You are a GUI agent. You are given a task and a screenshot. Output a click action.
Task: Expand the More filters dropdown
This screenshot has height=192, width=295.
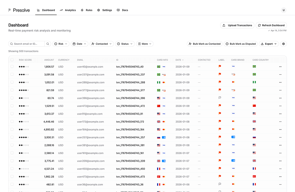pos(145,44)
